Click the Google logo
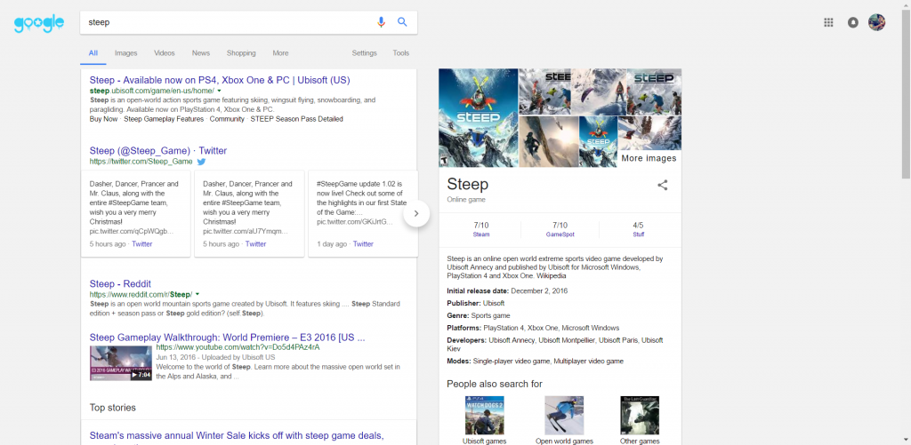This screenshot has width=911, height=445. pos(39,24)
